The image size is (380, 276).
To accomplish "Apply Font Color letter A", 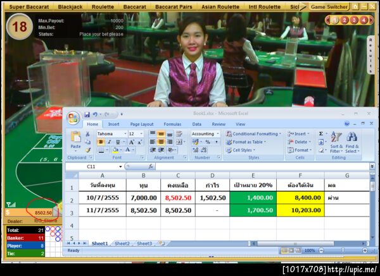I will [128, 150].
